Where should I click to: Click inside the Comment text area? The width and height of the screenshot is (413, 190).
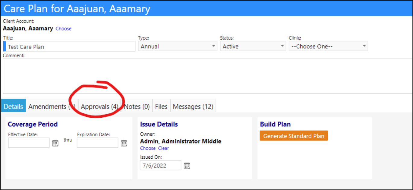pyautogui.click(x=208, y=76)
